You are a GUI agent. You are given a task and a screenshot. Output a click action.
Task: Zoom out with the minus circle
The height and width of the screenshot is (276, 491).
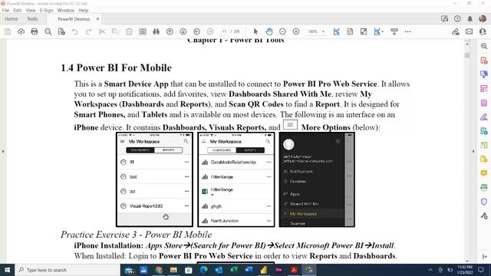[x=282, y=31]
